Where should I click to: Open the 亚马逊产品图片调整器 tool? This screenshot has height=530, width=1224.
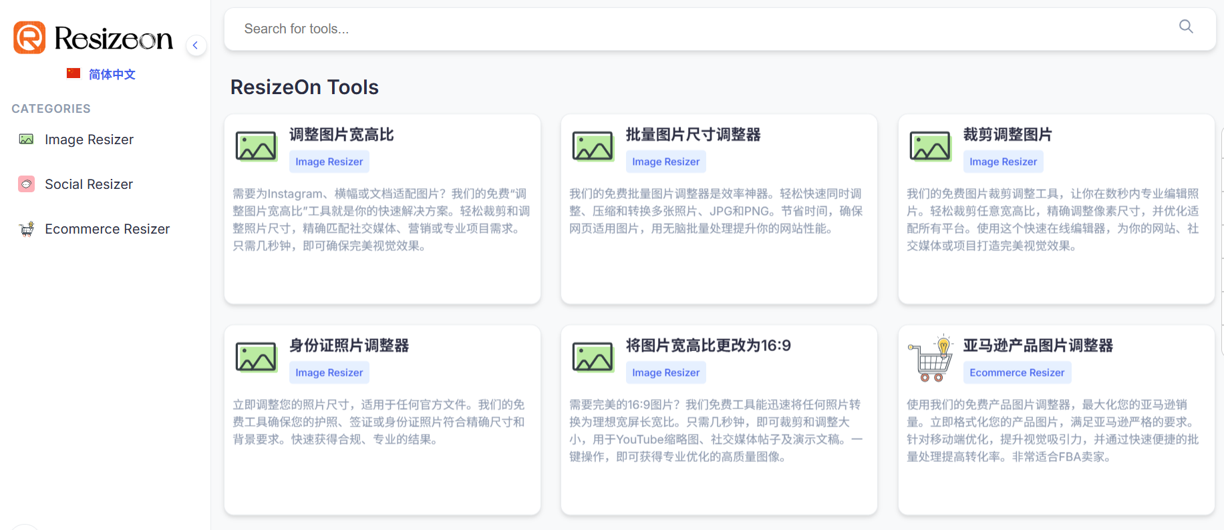click(x=1038, y=346)
